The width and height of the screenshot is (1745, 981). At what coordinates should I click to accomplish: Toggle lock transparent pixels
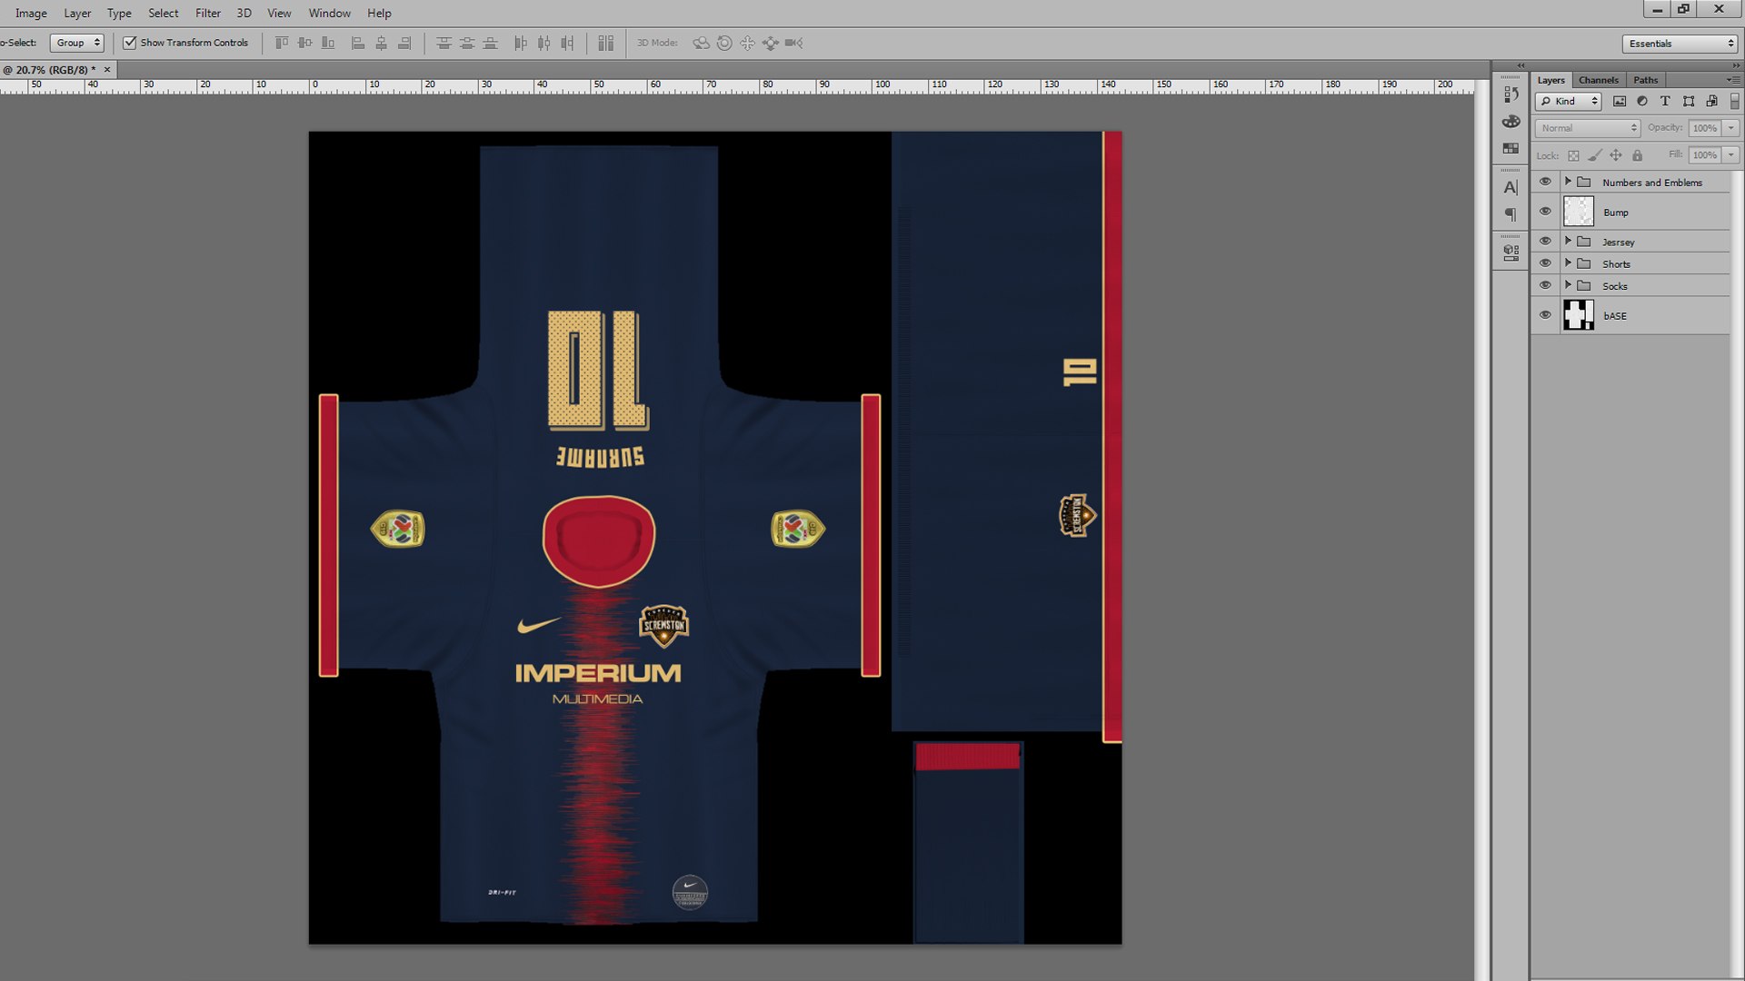[x=1573, y=155]
